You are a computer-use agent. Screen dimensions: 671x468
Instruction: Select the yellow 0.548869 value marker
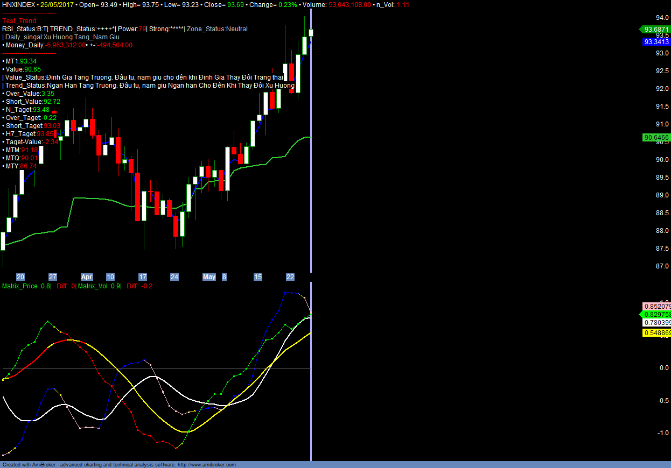point(656,333)
